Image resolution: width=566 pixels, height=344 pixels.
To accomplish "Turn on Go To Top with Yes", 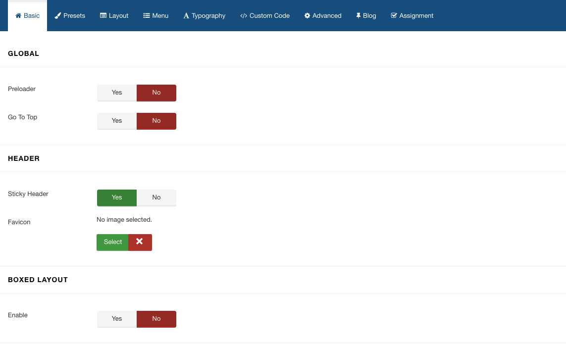I will click(117, 121).
